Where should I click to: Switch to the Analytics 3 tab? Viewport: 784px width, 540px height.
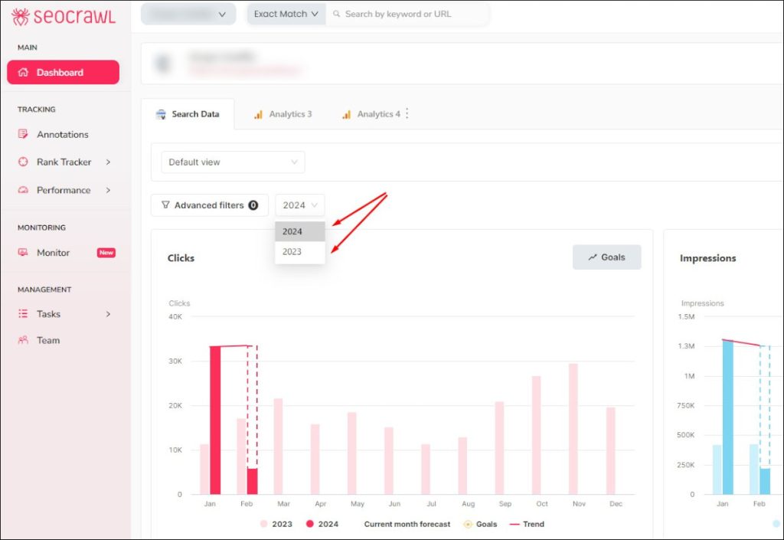click(x=283, y=113)
